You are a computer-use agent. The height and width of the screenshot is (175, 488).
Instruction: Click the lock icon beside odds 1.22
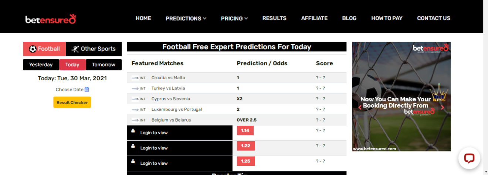click(133, 146)
